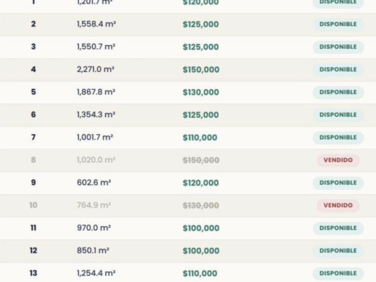Image resolution: width=376 pixels, height=282 pixels.
Task: Click the crossed-out $150,000 price on lot 8
Action: [x=201, y=160]
